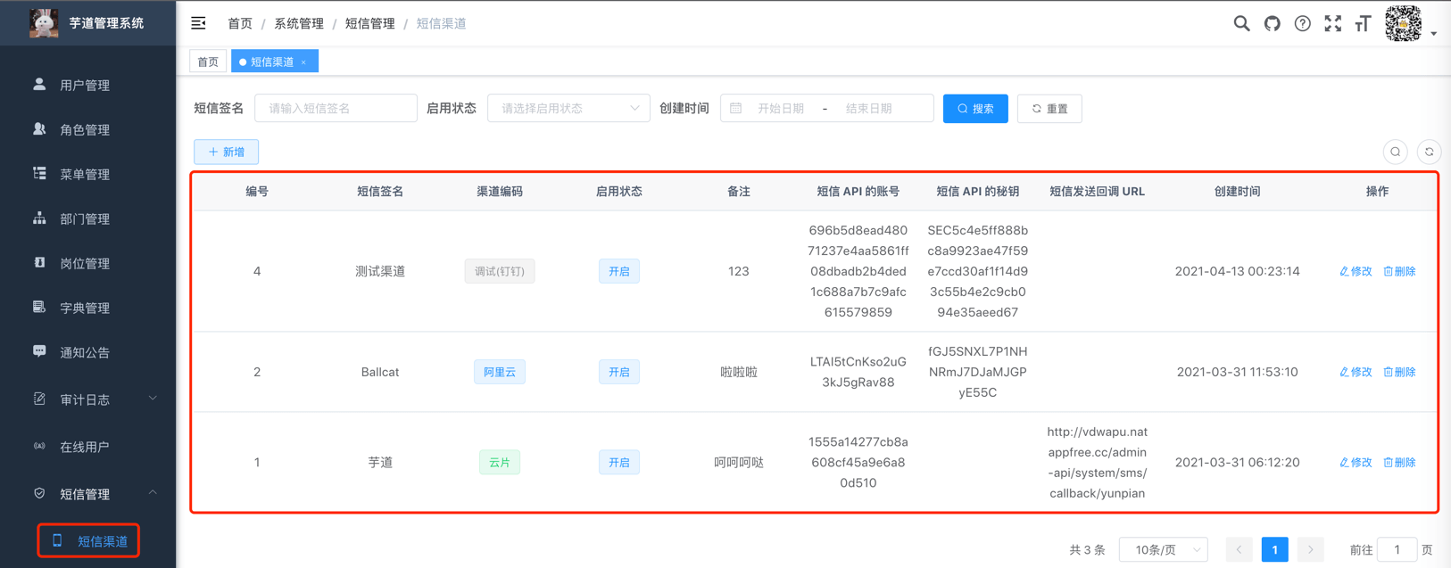This screenshot has height=568, width=1451.
Task: Open the header search magnifier icon
Action: (x=1241, y=24)
